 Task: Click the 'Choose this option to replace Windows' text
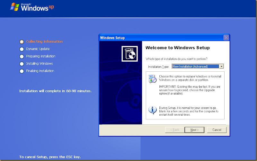pyautogui.click(x=190, y=78)
